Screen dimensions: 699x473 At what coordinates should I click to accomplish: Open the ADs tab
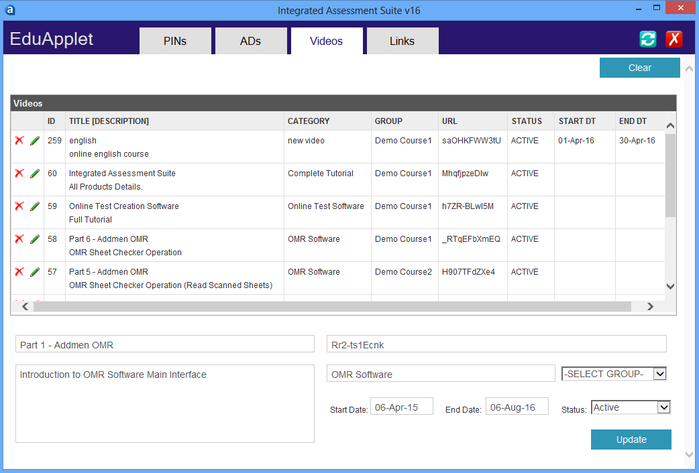click(250, 41)
